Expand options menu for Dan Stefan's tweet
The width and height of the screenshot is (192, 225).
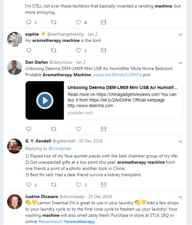pyautogui.click(x=181, y=63)
